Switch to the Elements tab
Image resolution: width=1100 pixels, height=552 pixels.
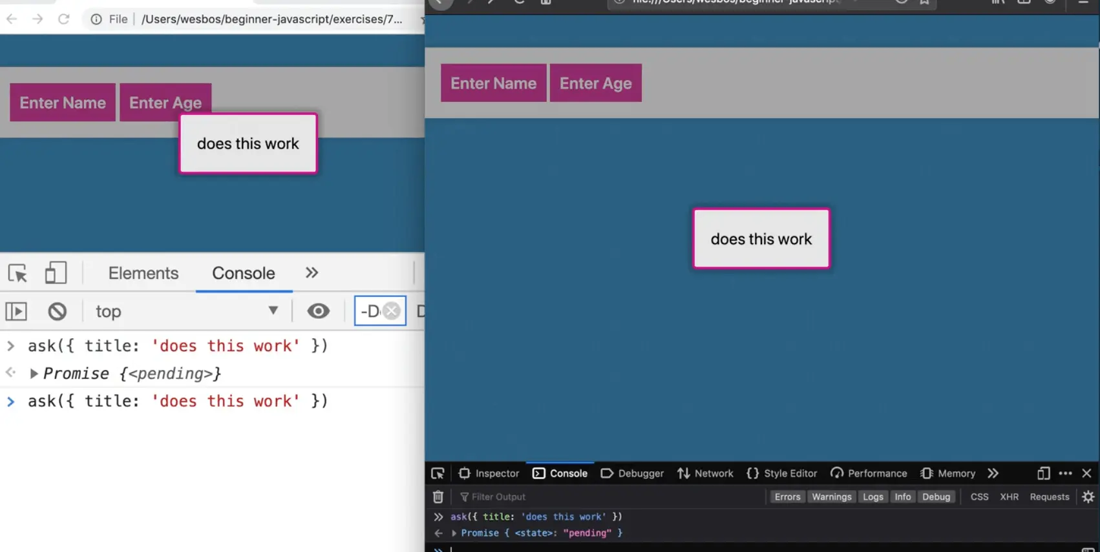(x=143, y=273)
